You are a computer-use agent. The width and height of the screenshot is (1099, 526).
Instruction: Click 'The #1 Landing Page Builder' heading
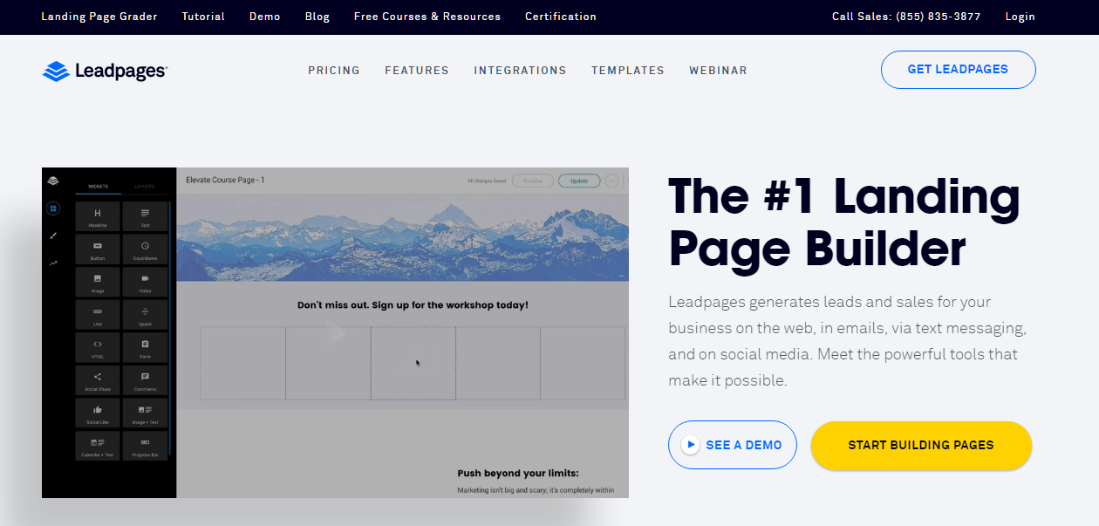[843, 222]
